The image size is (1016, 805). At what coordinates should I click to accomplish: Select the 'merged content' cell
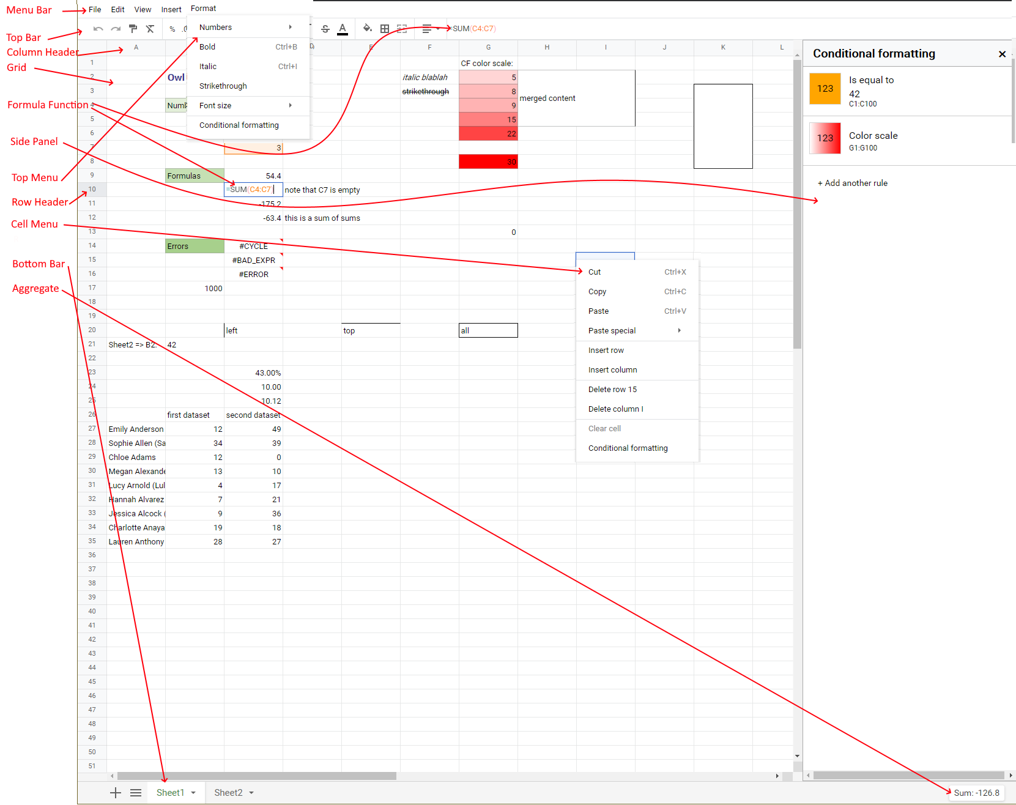[576, 98]
